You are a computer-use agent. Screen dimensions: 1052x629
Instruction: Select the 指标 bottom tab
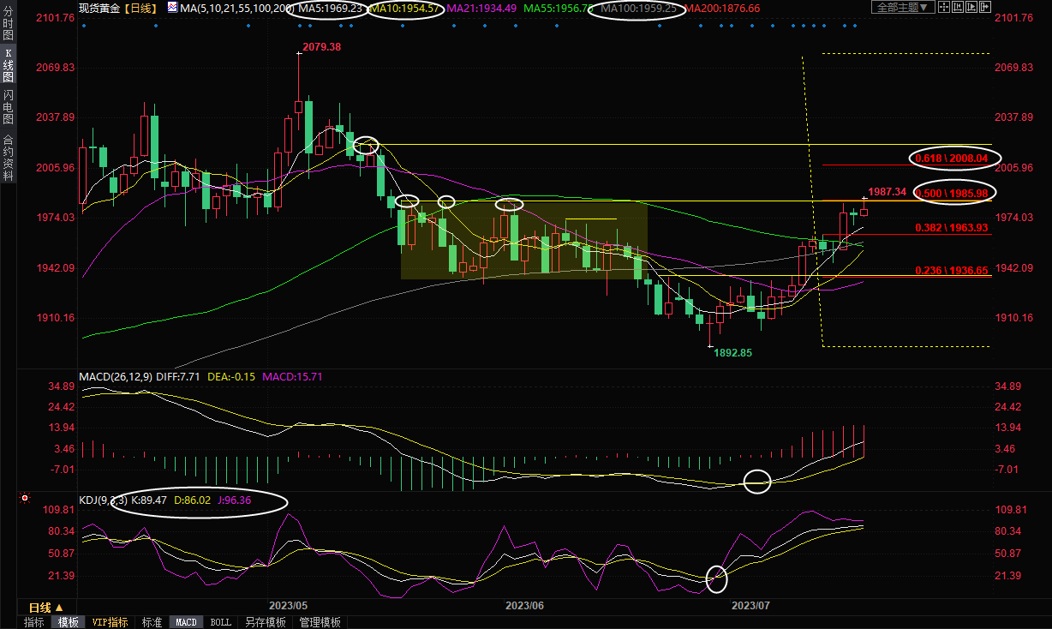34,622
